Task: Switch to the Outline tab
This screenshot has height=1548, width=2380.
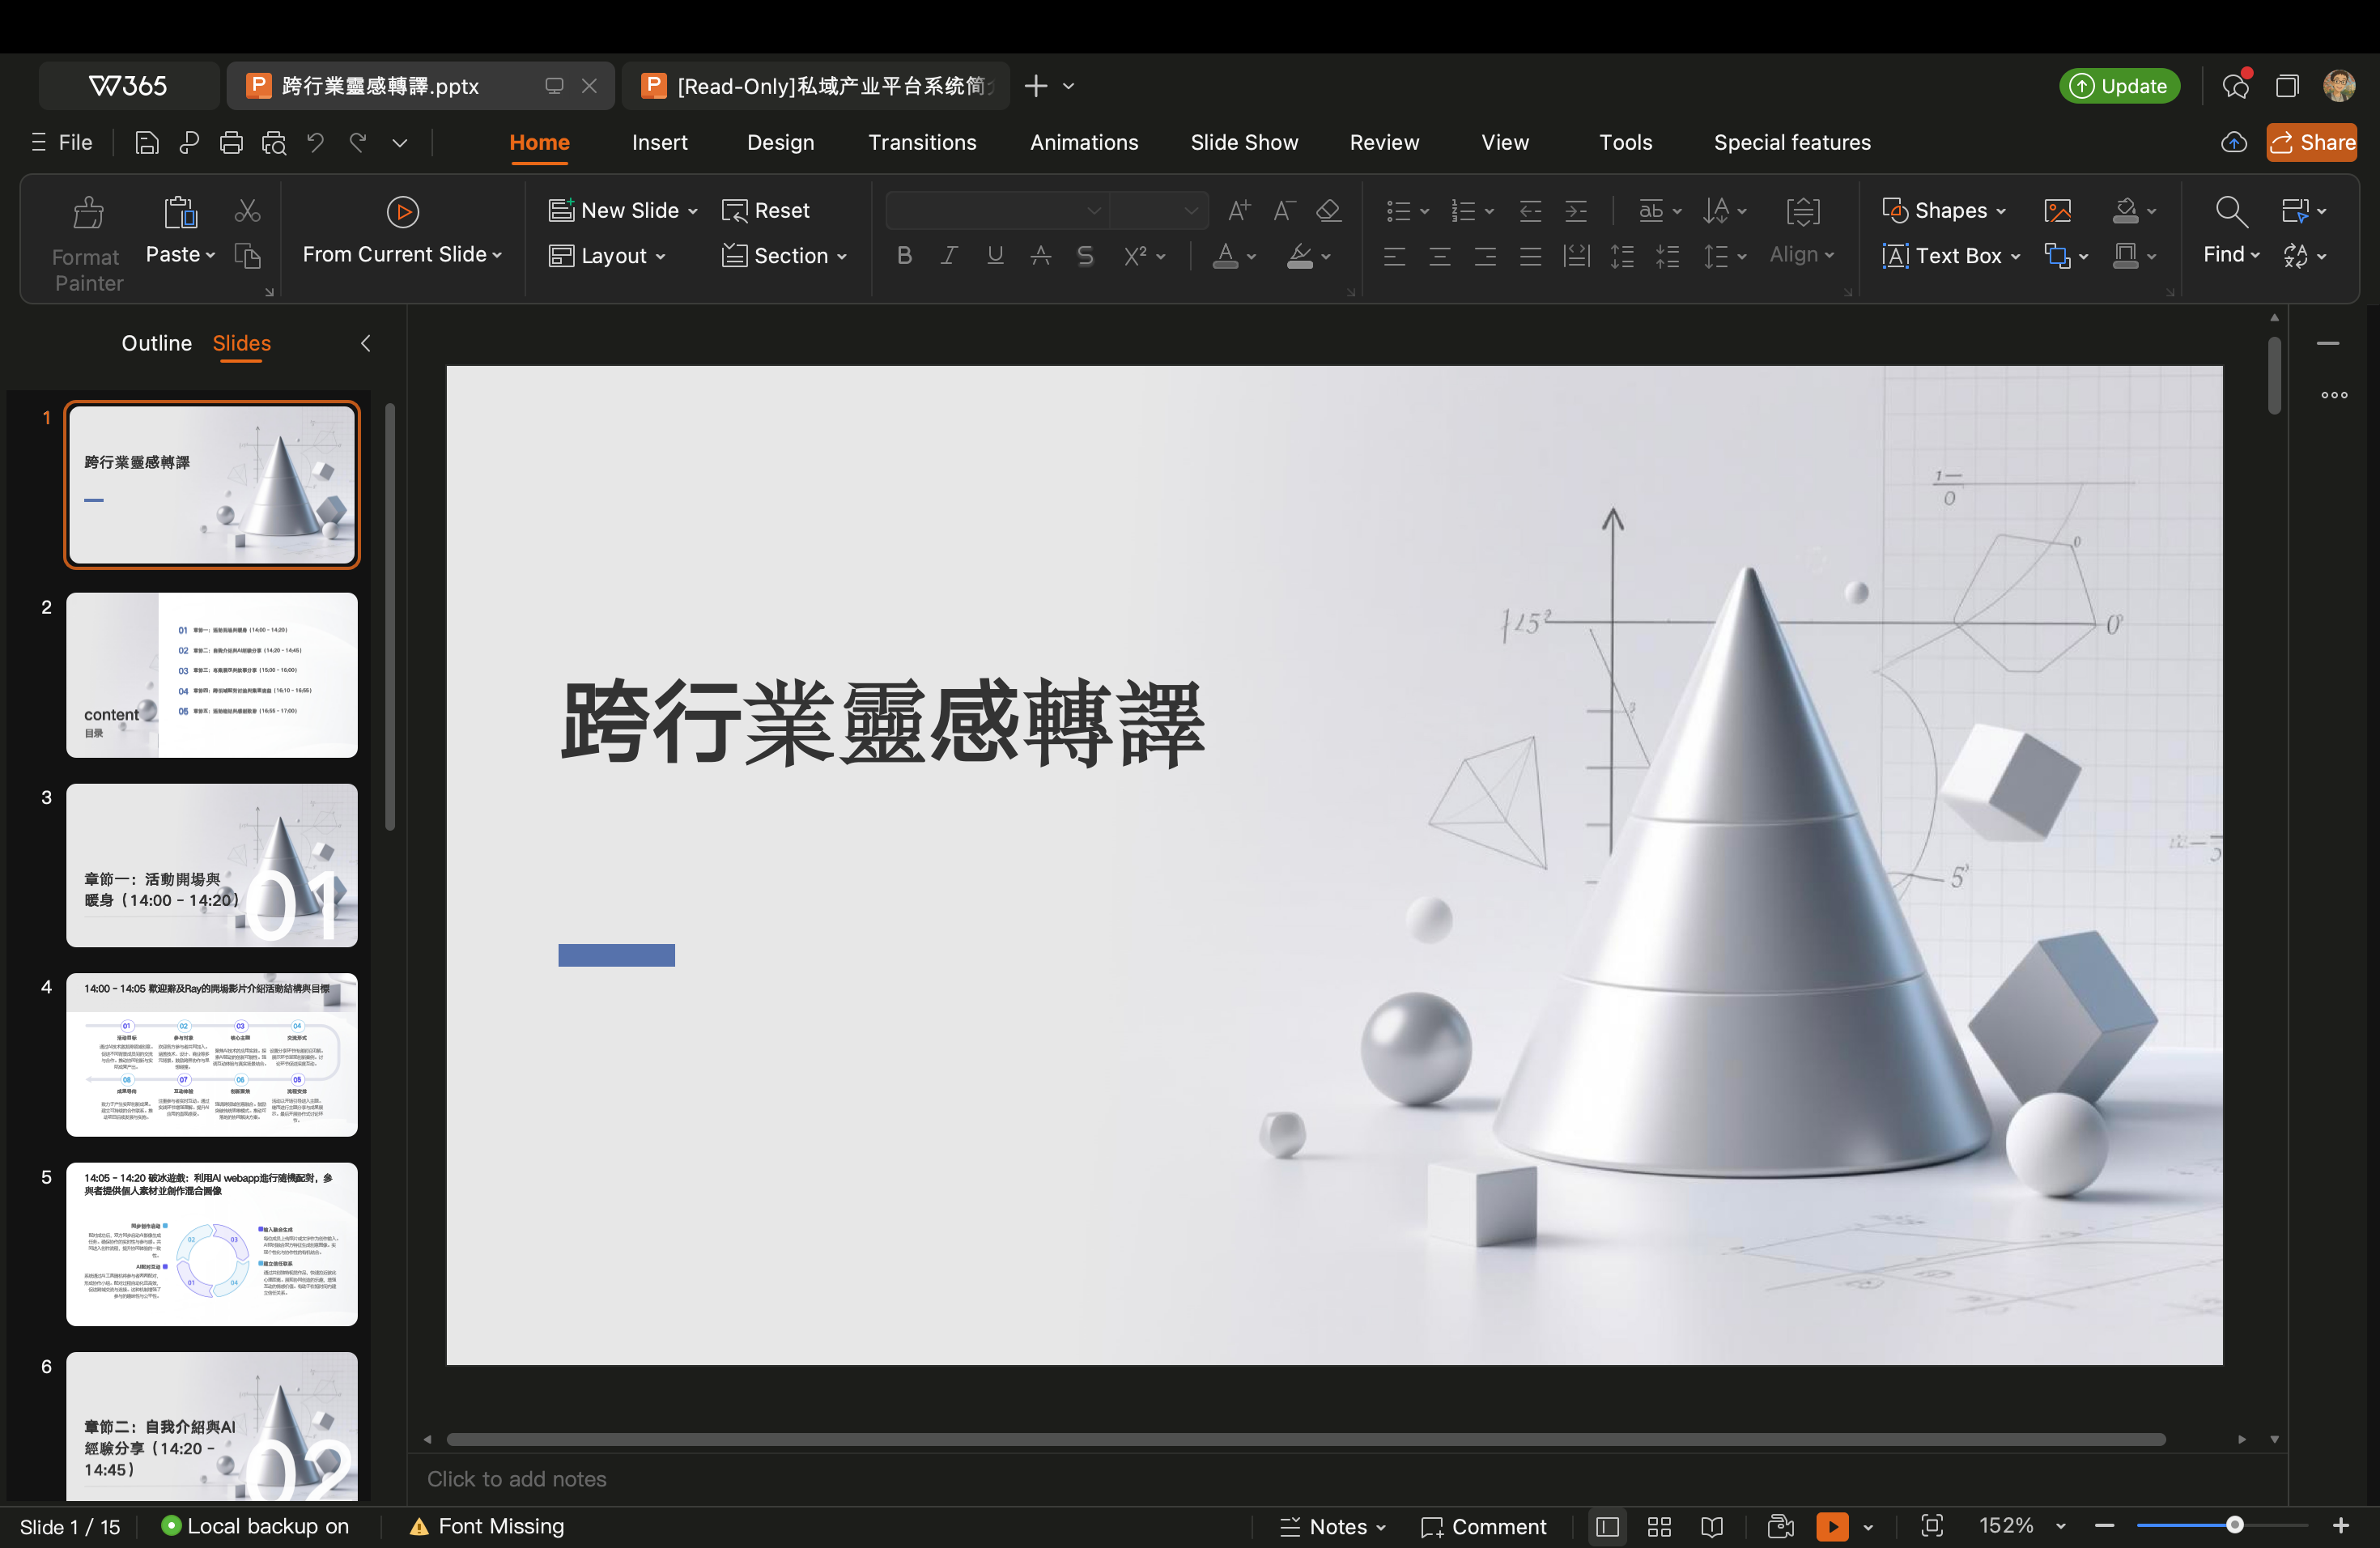Action: 156,343
